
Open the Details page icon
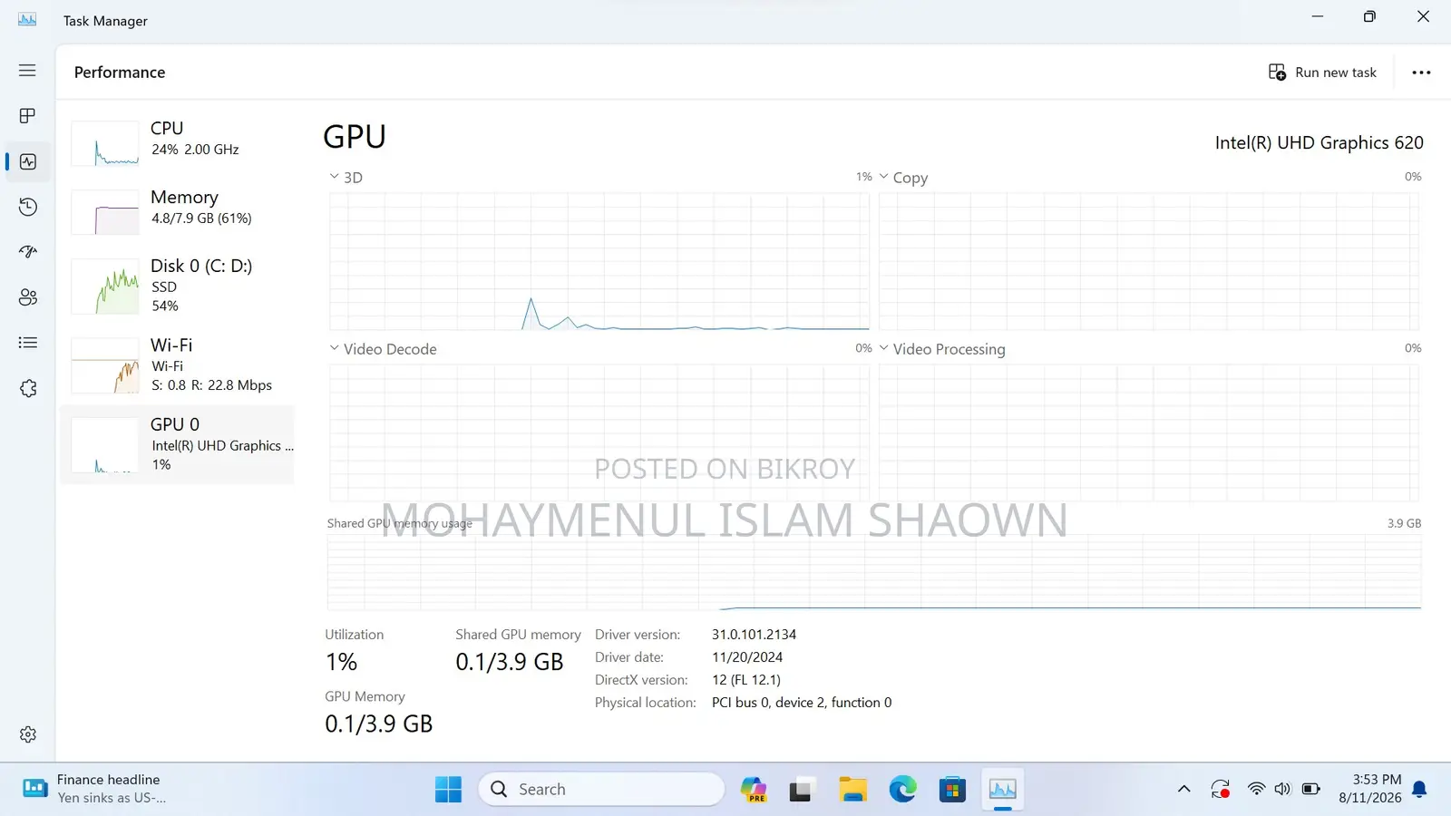(28, 343)
